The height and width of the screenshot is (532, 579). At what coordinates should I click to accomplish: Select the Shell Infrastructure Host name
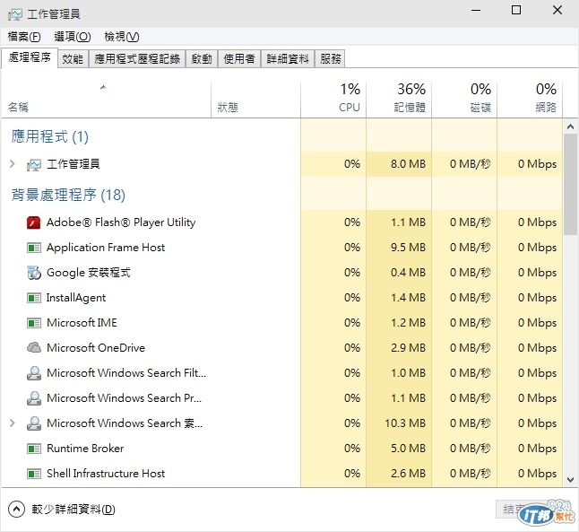[106, 474]
